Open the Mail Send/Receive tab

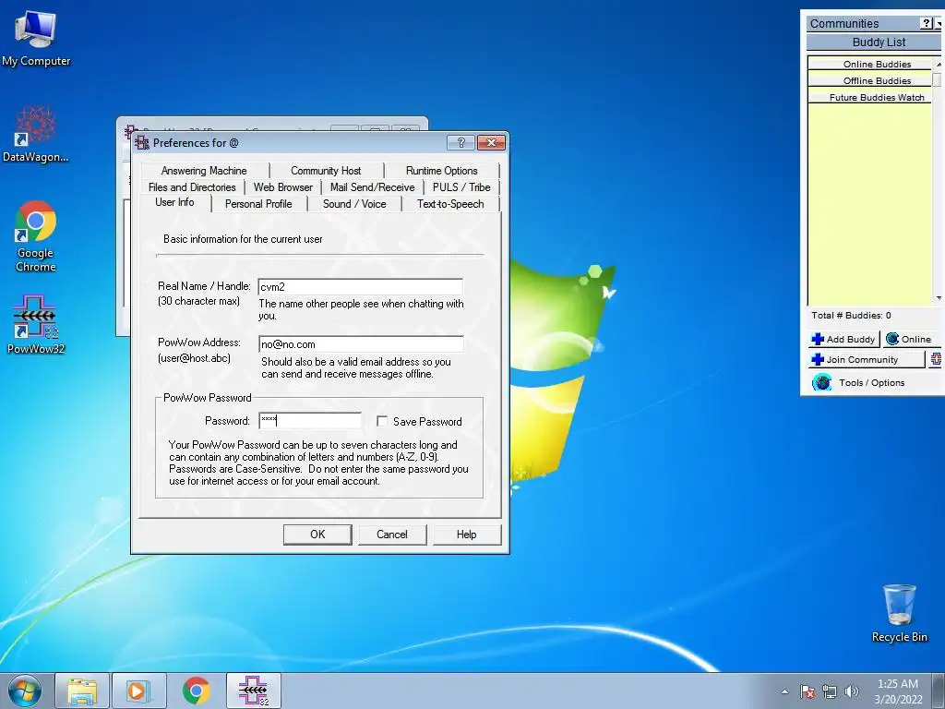point(373,187)
